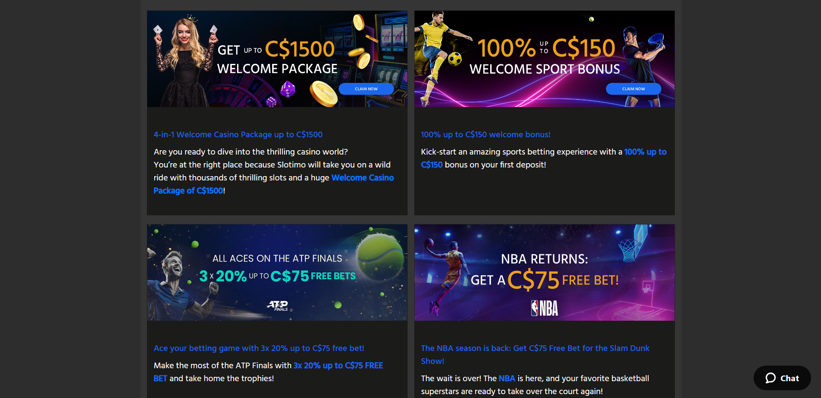
Task: Claim the welcome sport bonus
Action: click(x=633, y=89)
